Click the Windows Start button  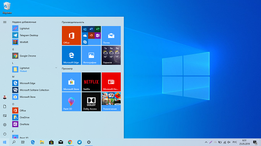pos(4,142)
